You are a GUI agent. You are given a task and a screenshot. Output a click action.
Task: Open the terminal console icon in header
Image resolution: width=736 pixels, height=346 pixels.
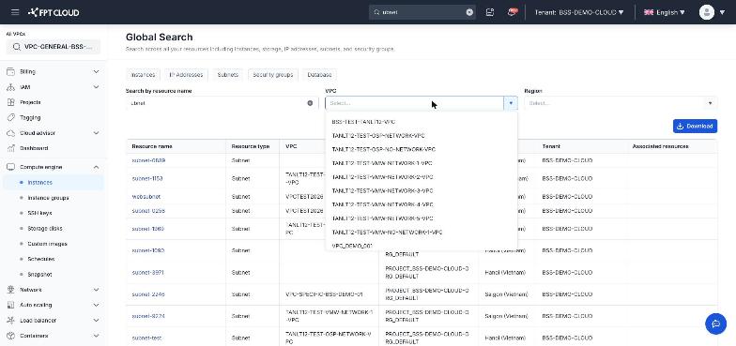pos(490,12)
